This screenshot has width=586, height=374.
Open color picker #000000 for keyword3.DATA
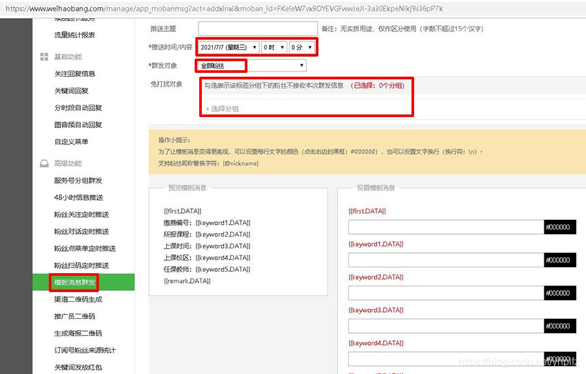(x=560, y=326)
